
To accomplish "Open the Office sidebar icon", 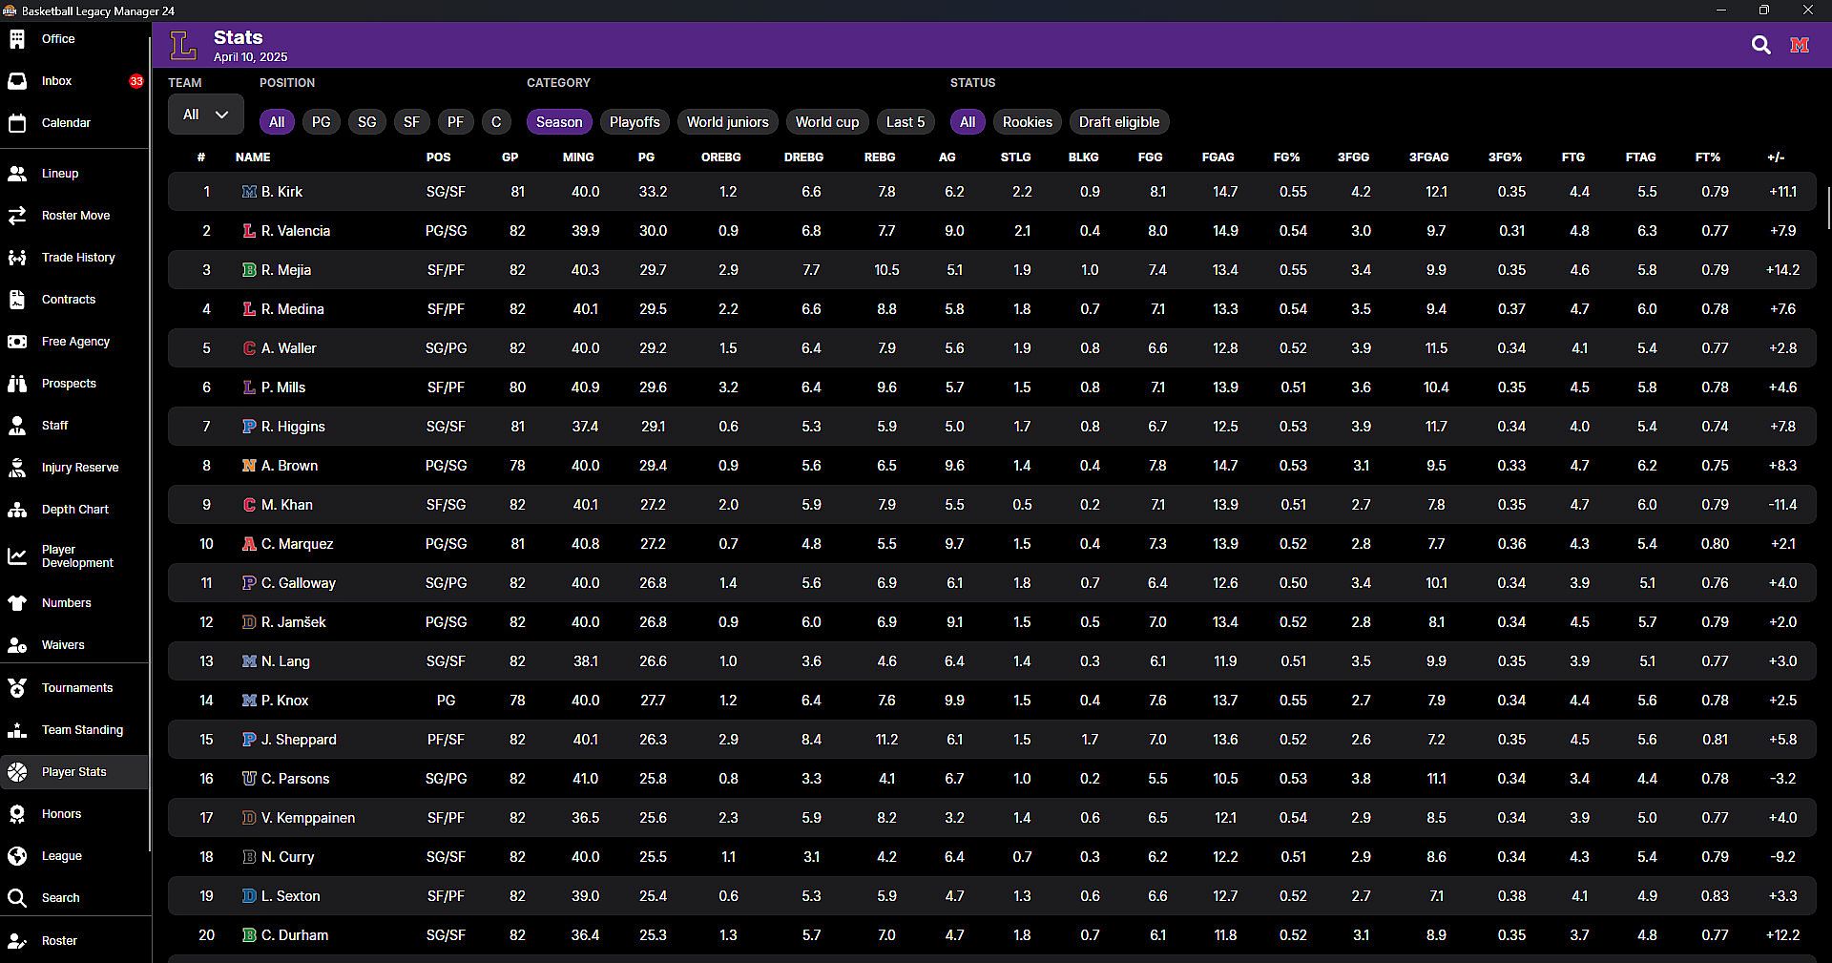I will 17,39.
